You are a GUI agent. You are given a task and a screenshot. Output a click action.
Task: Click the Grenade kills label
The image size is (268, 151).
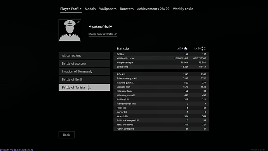[x=124, y=87]
